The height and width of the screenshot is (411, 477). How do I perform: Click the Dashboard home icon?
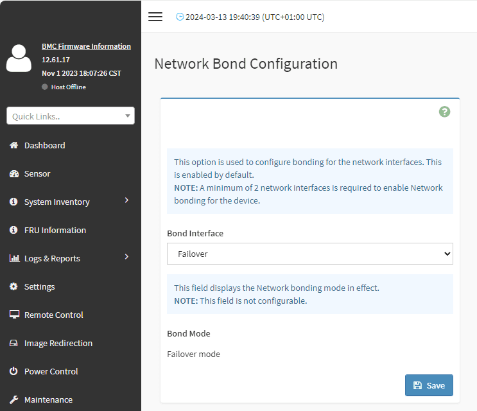click(13, 145)
